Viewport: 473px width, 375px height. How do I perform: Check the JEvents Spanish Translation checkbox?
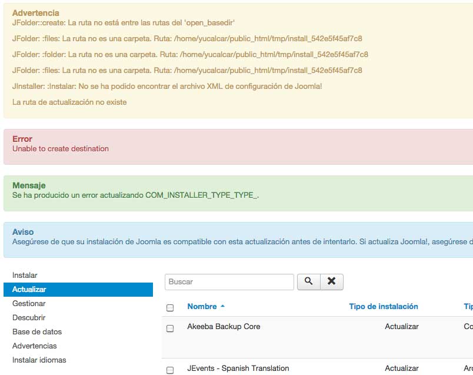pos(170,370)
